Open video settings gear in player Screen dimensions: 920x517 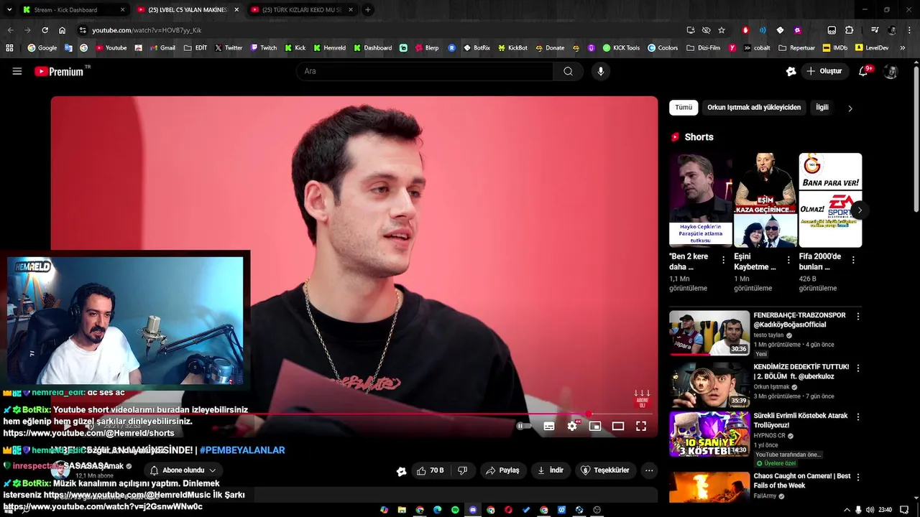[572, 426]
